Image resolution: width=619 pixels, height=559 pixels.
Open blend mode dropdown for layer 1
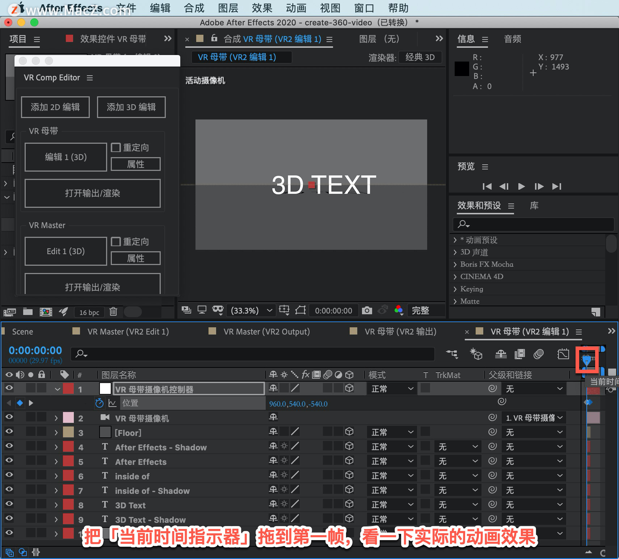[392, 389]
